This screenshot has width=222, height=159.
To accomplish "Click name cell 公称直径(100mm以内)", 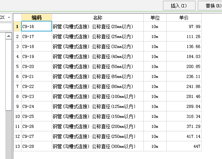I will [98, 96].
